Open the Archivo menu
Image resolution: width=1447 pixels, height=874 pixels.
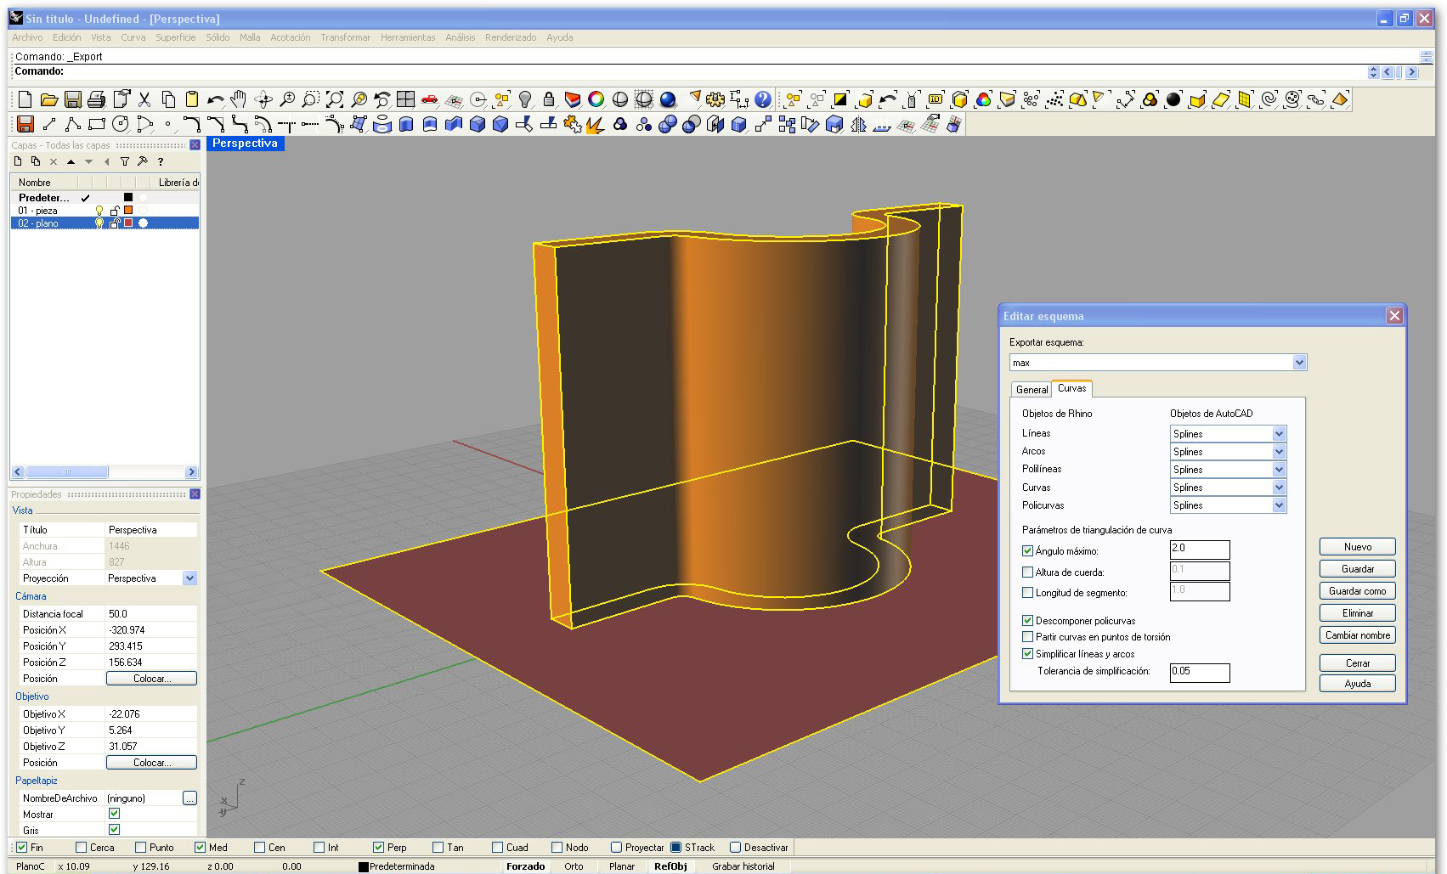coord(27,37)
